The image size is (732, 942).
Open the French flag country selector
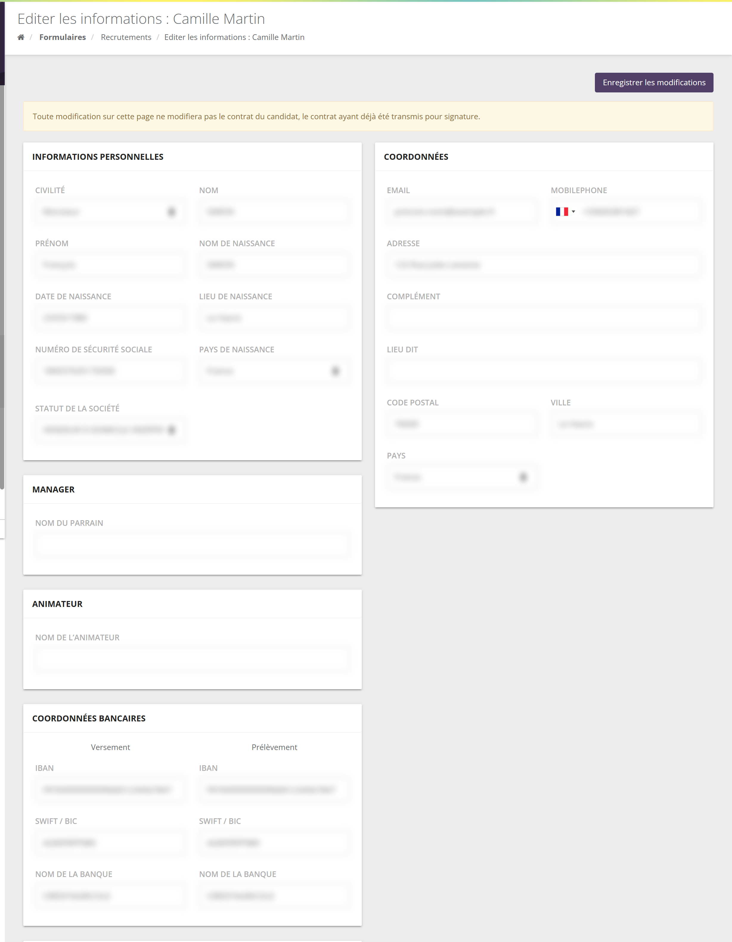click(x=565, y=212)
